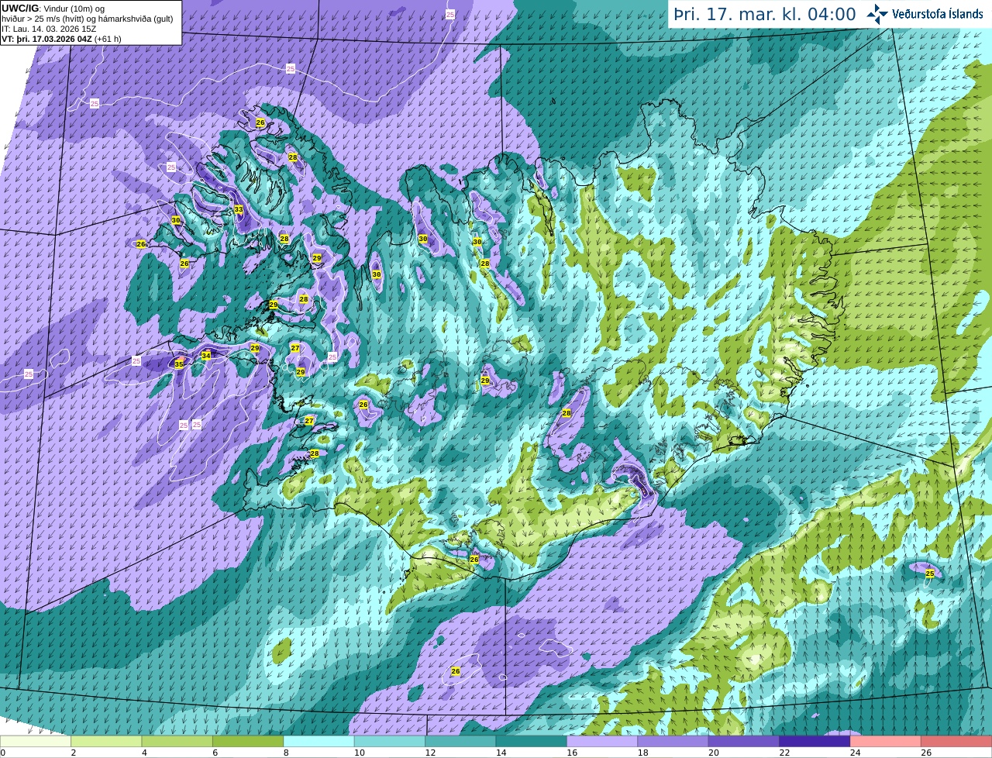This screenshot has height=758, width=992.
Task: Click the legend scale number 24
Action: [x=855, y=753]
